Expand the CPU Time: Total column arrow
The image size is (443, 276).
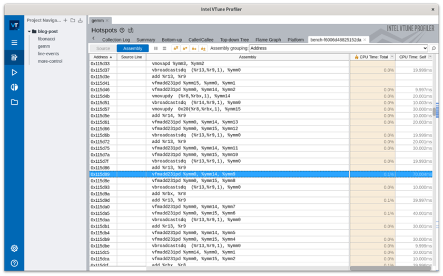[392, 57]
